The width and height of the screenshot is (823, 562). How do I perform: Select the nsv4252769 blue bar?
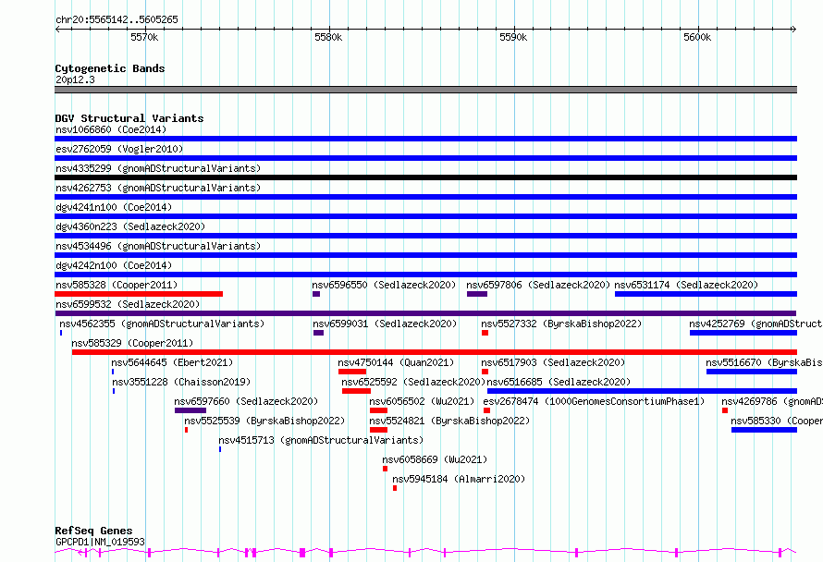pyautogui.click(x=743, y=333)
